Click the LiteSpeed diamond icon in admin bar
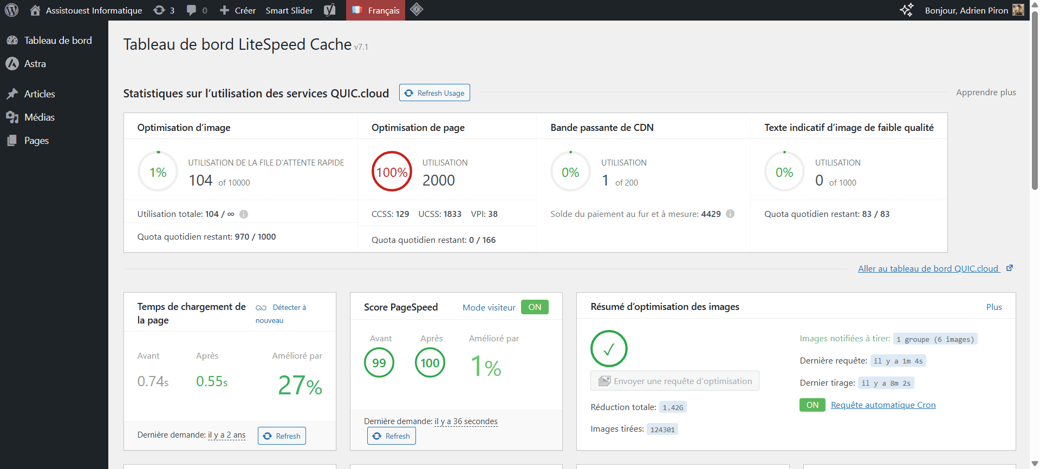1040x469 pixels. pos(416,10)
